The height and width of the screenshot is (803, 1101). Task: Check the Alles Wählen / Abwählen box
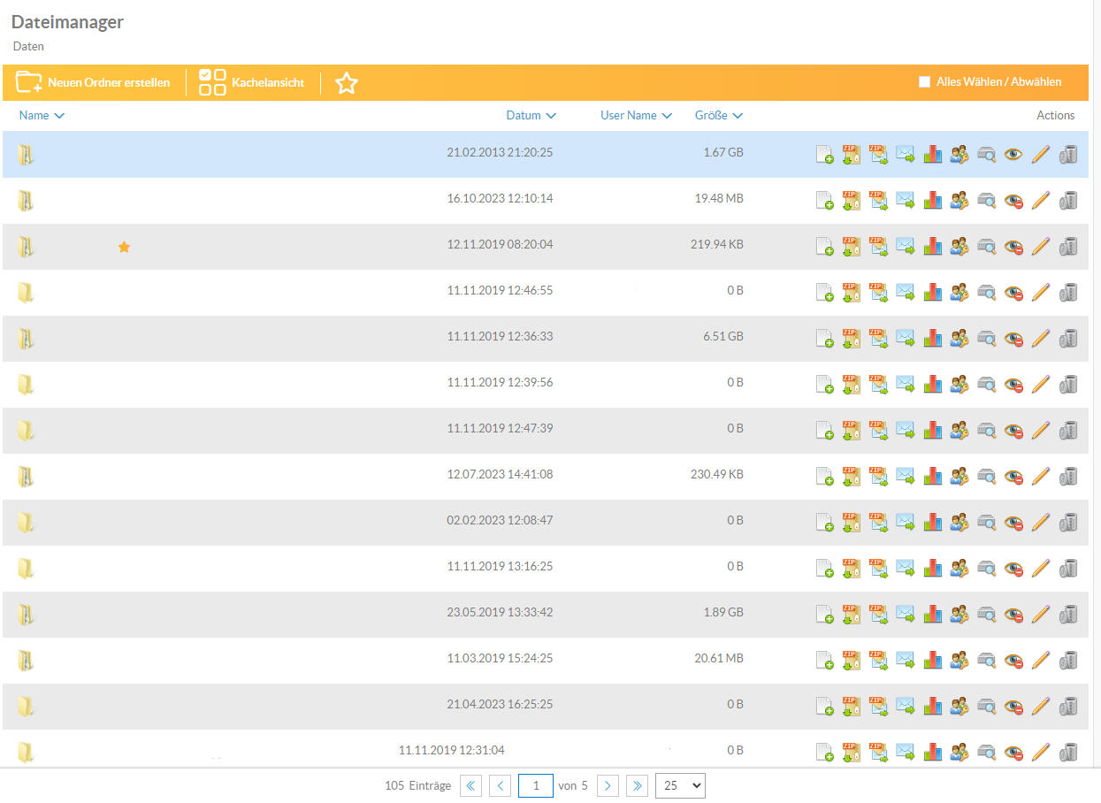click(924, 82)
